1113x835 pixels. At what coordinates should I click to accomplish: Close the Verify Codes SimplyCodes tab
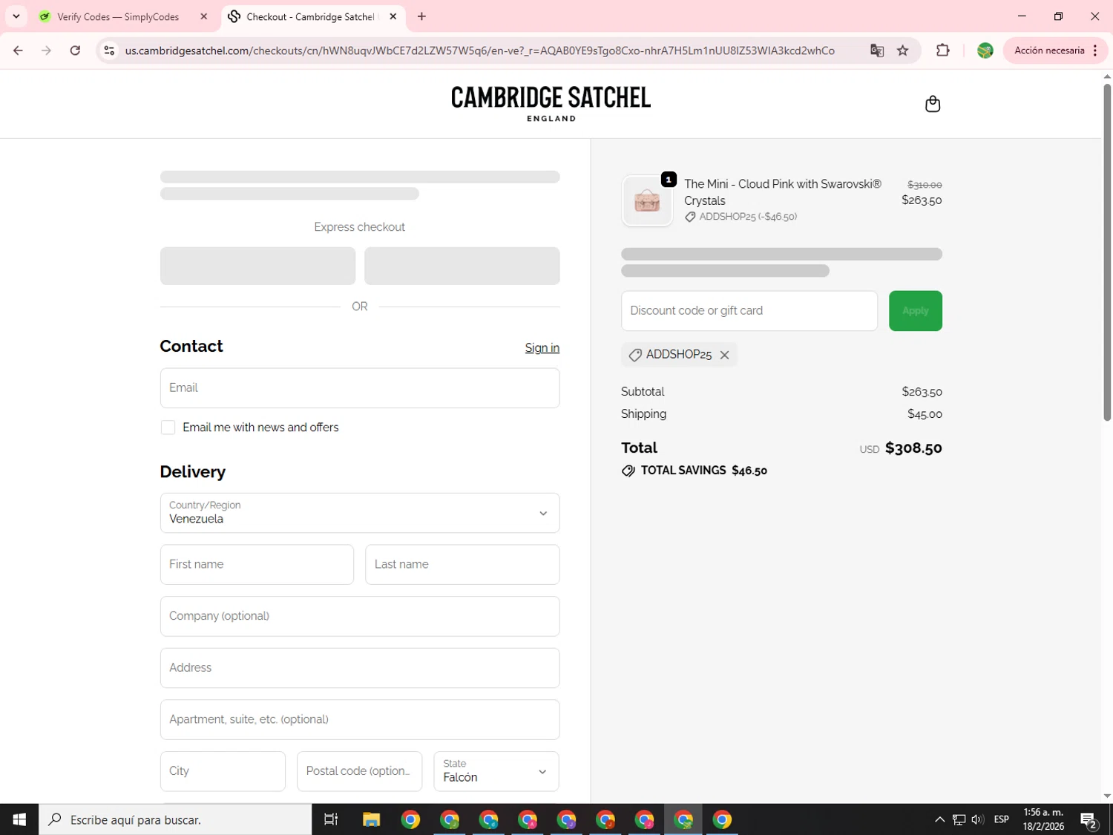pyautogui.click(x=203, y=16)
